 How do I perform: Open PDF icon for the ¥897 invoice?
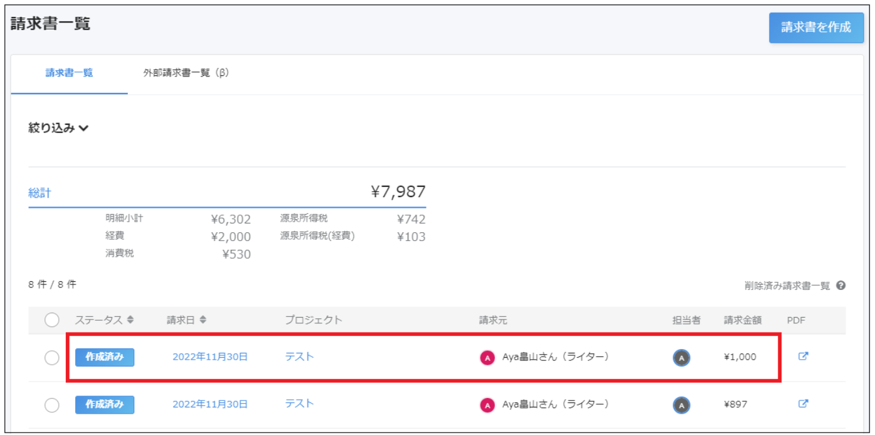[803, 404]
